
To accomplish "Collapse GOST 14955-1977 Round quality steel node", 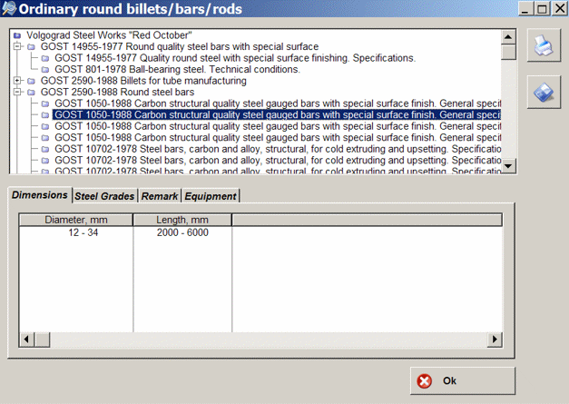I will (17, 46).
